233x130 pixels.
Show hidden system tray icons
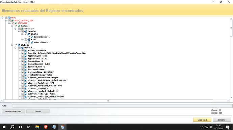pos(203,127)
